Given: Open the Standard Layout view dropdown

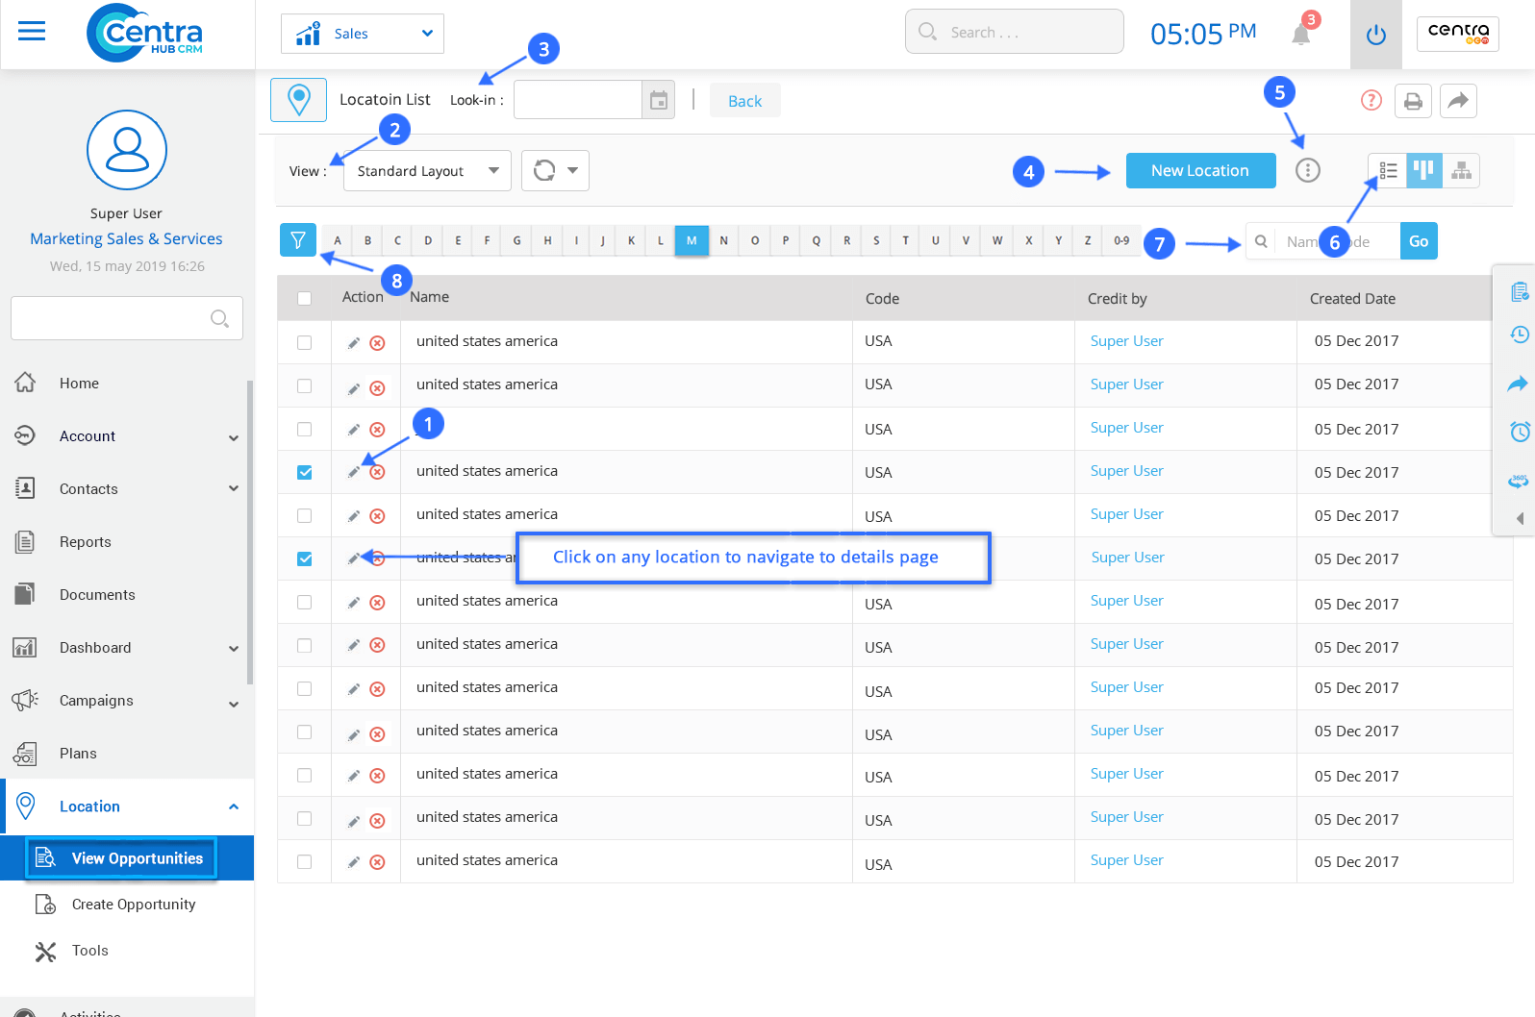Looking at the screenshot, I should 427,171.
